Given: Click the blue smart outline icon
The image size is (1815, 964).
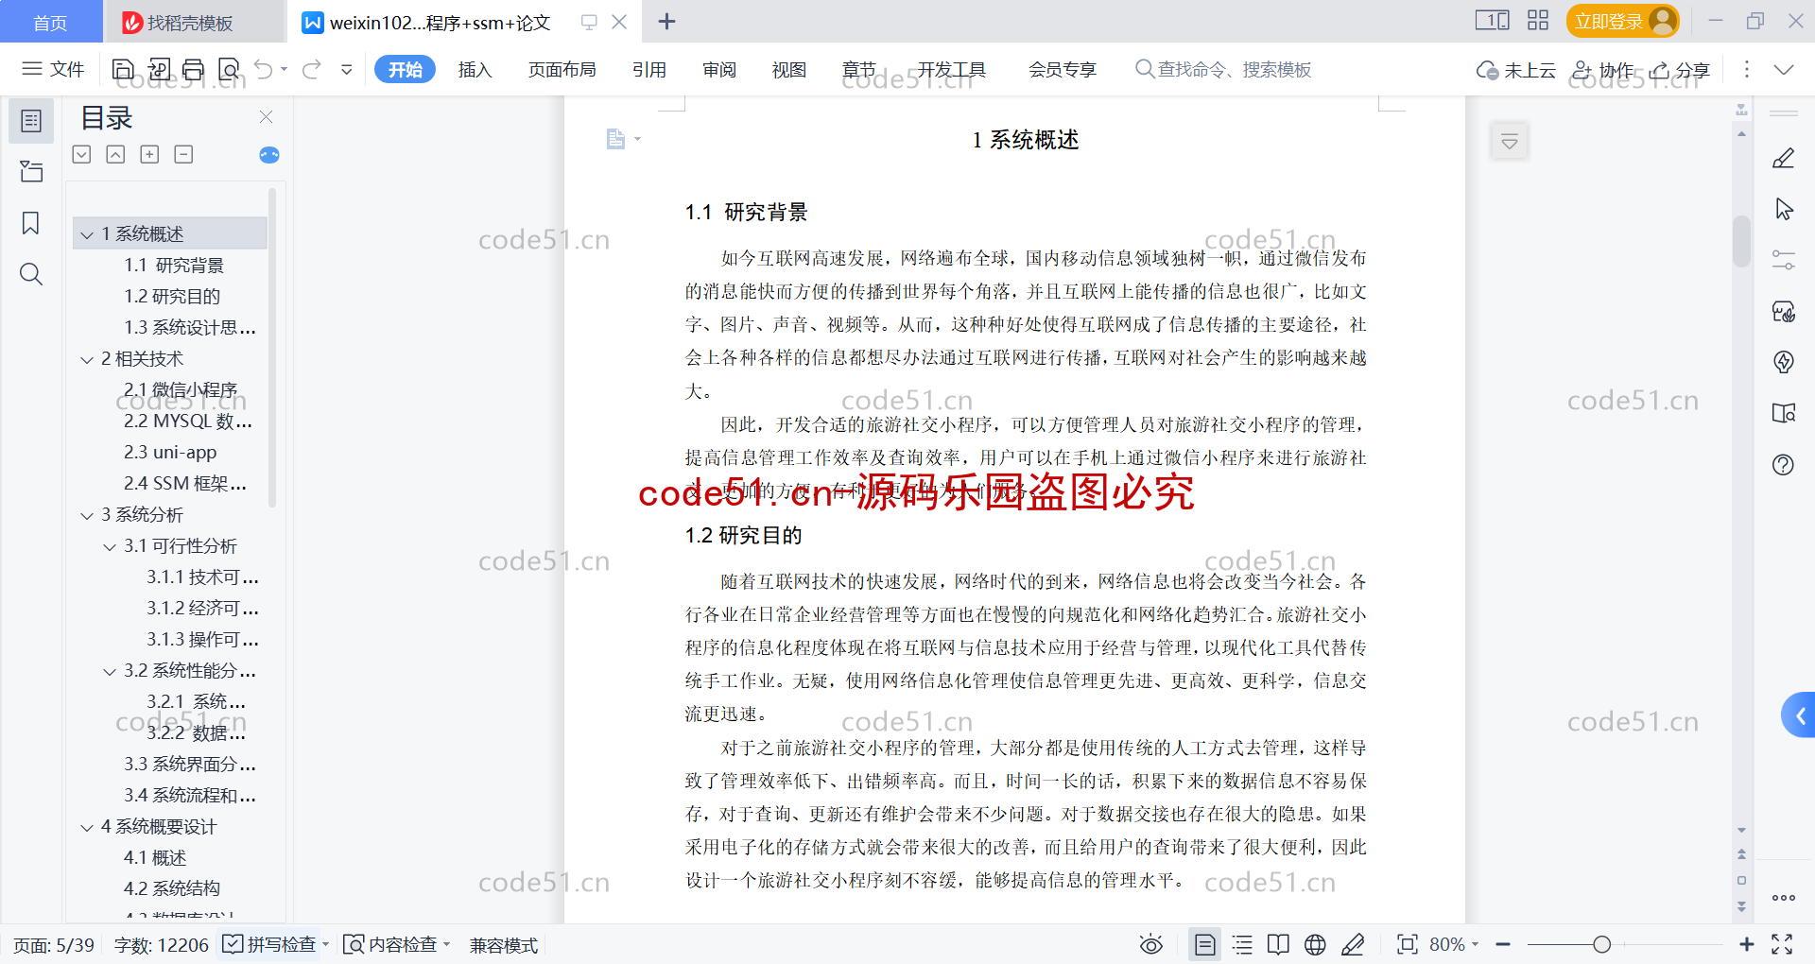Looking at the screenshot, I should click(269, 155).
